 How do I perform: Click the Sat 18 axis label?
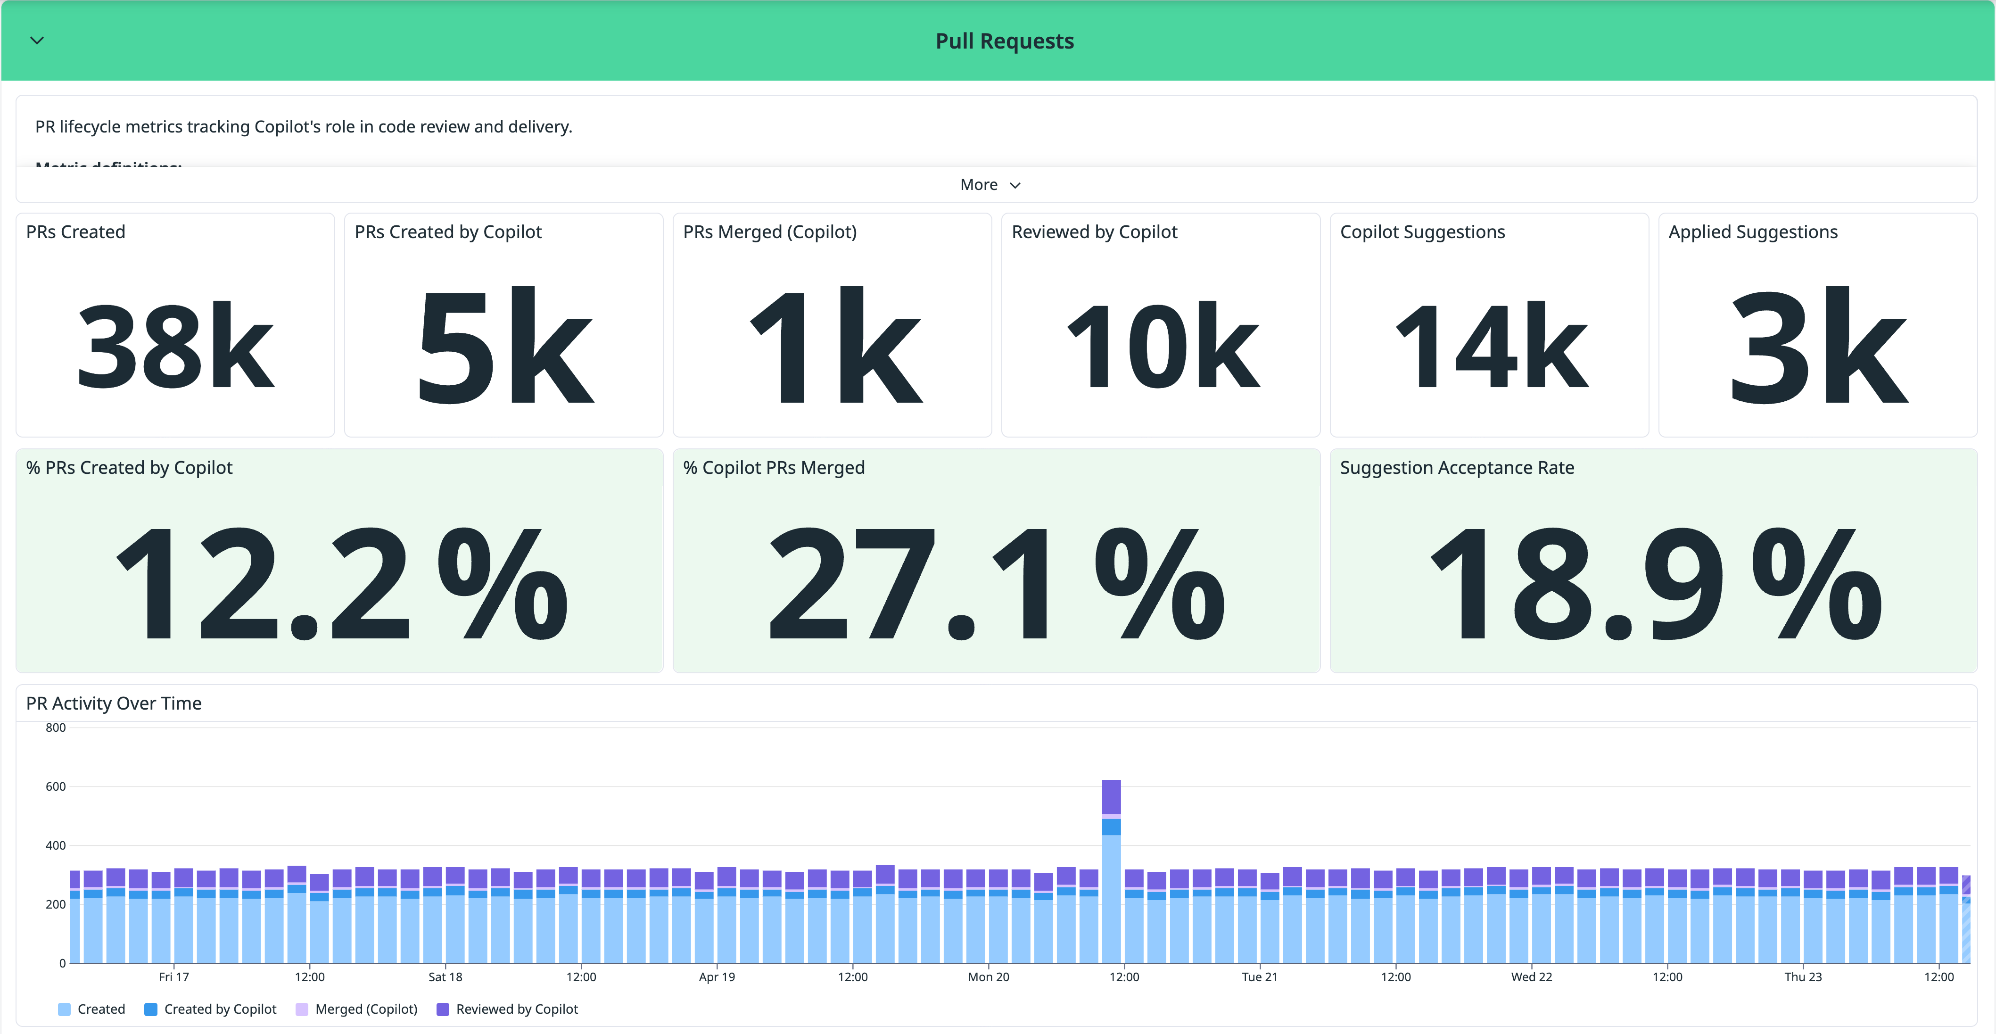445,976
